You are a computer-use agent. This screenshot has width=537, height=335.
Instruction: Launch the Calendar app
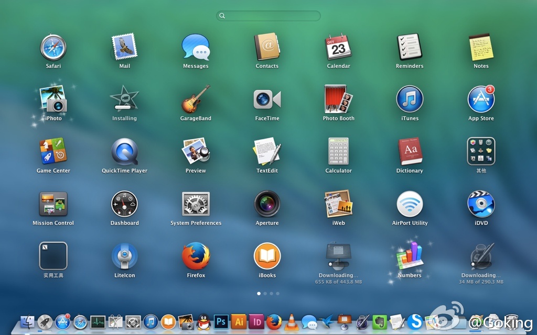tap(338, 47)
